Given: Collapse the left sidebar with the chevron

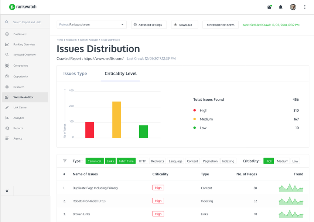Looking at the screenshot, I should (x=7, y=191).
